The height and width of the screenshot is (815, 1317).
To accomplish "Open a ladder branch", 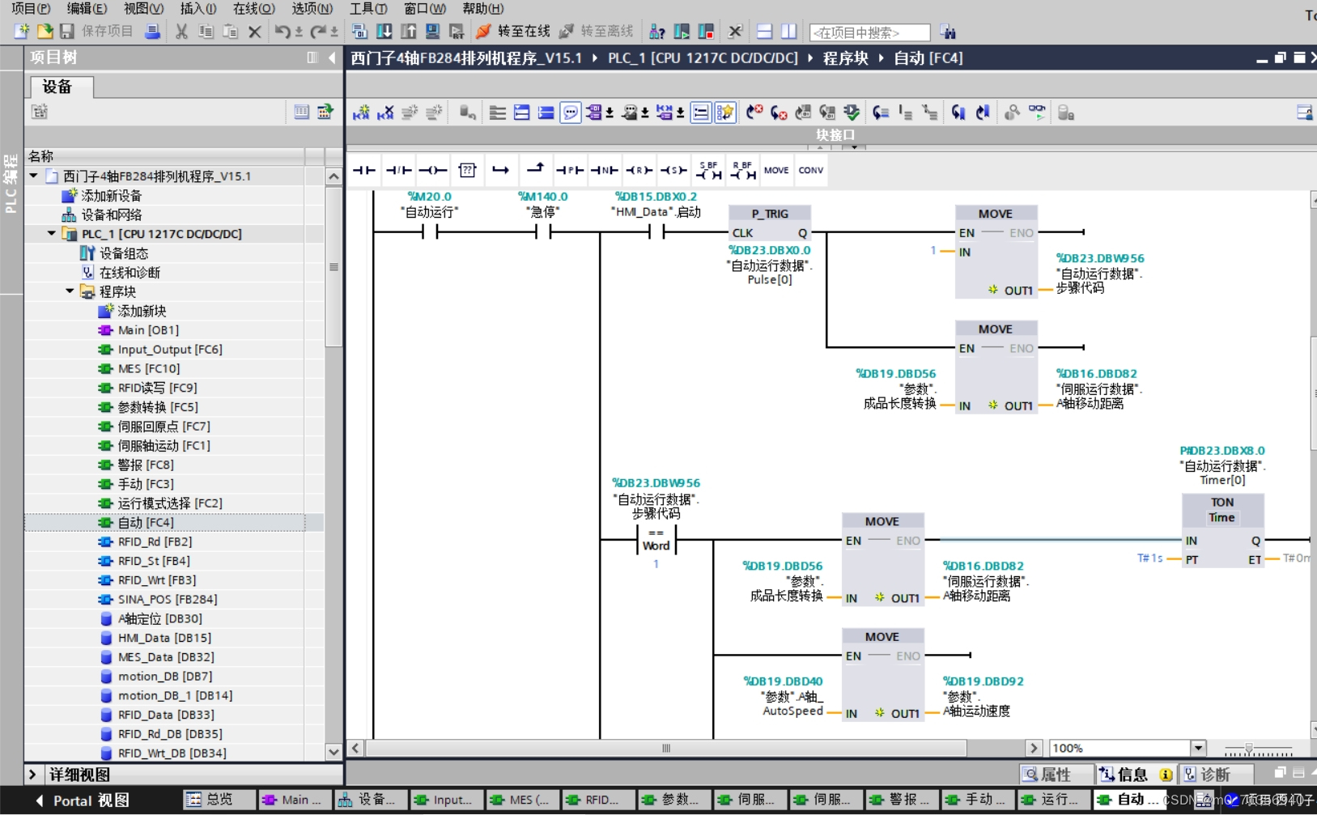I will click(501, 170).
